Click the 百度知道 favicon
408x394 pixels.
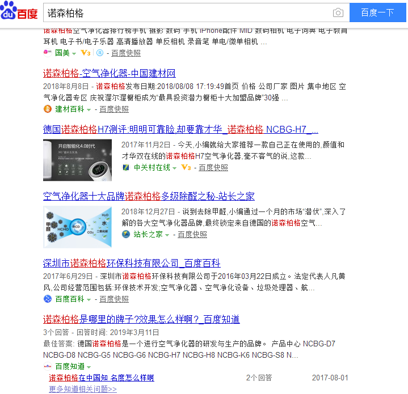coord(47,366)
